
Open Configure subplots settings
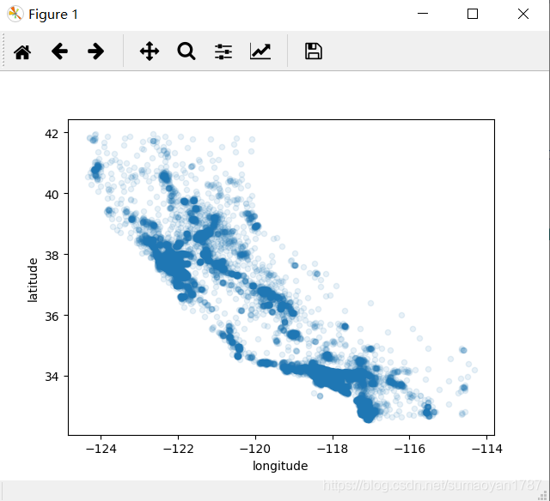coord(223,51)
